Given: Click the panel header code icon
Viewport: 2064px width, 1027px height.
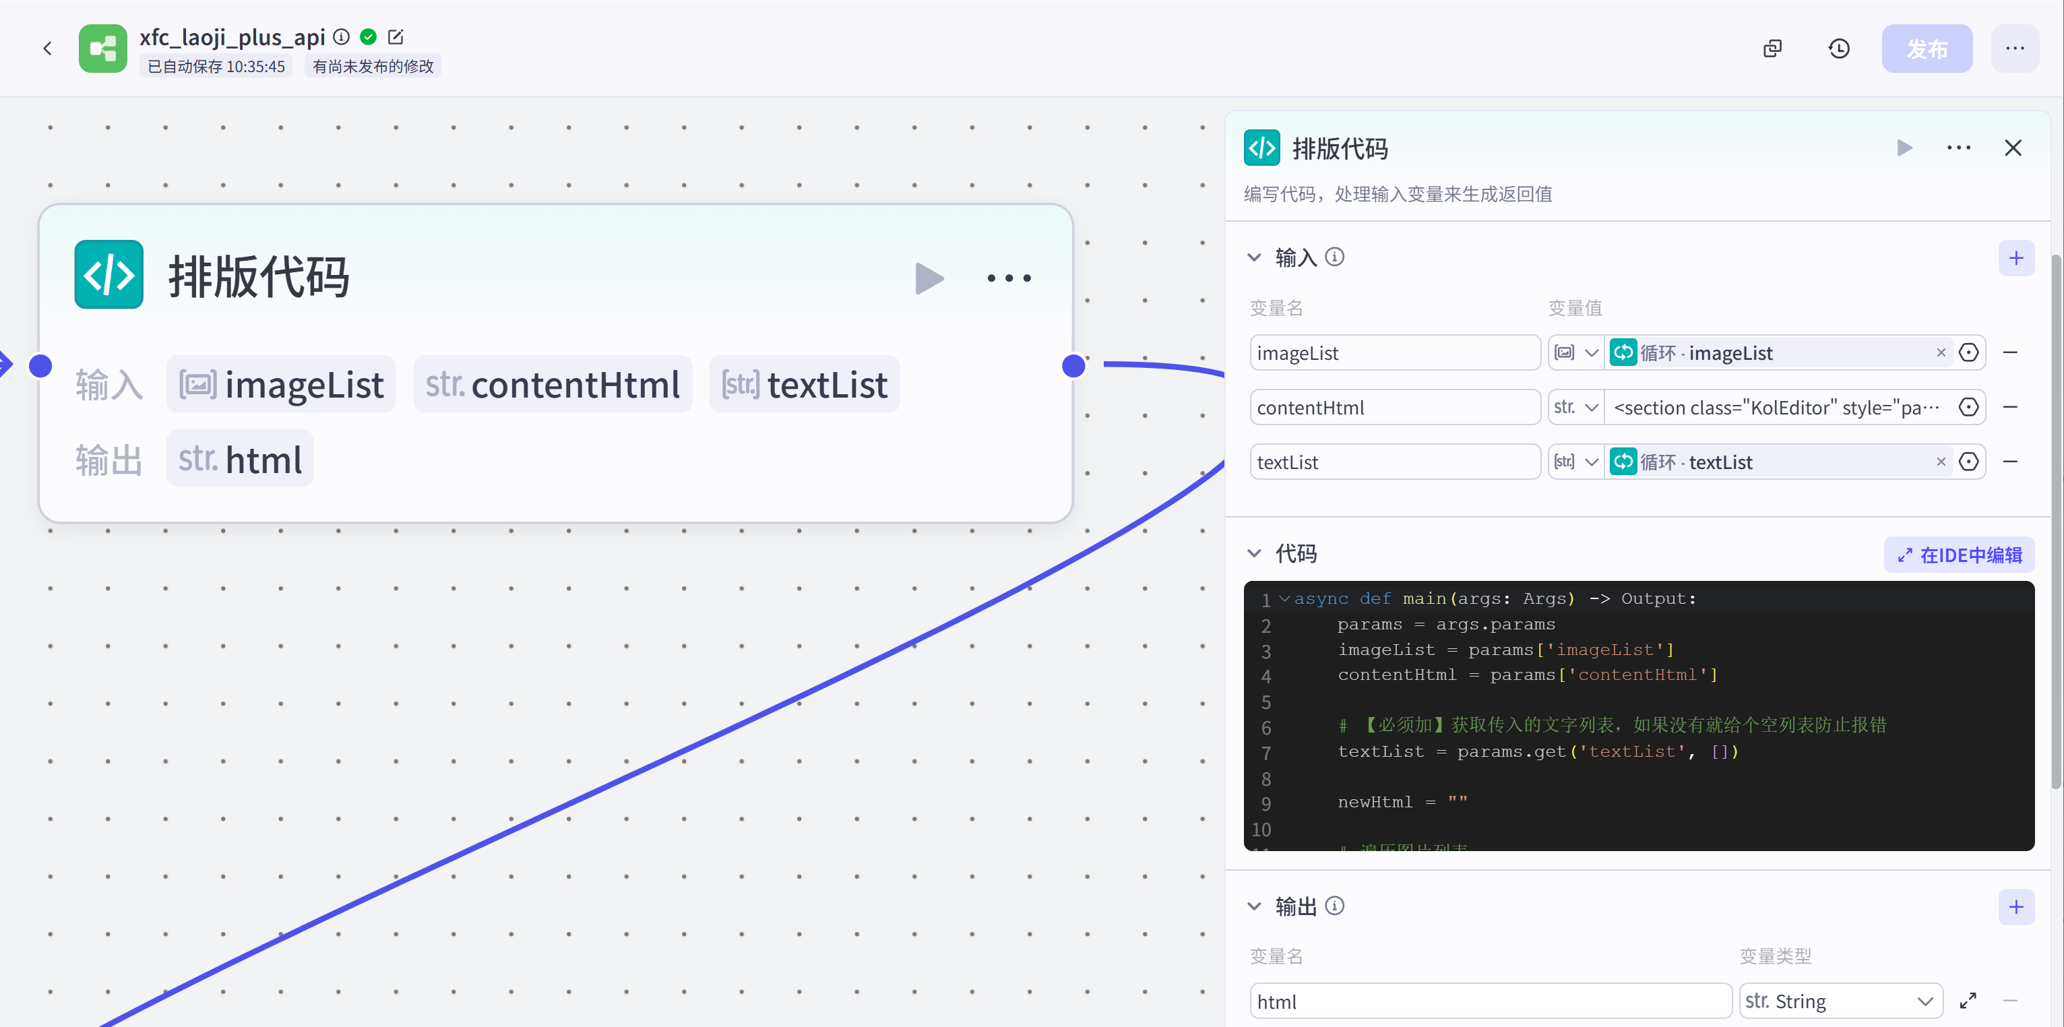Looking at the screenshot, I should (x=1261, y=148).
